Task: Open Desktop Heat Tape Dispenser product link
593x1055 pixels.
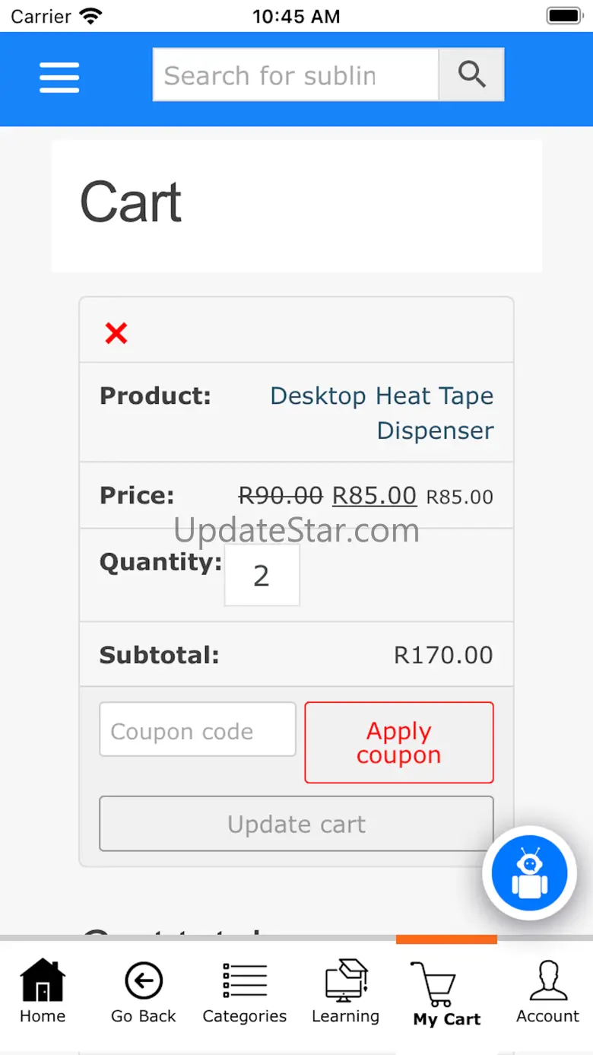Action: tap(382, 413)
